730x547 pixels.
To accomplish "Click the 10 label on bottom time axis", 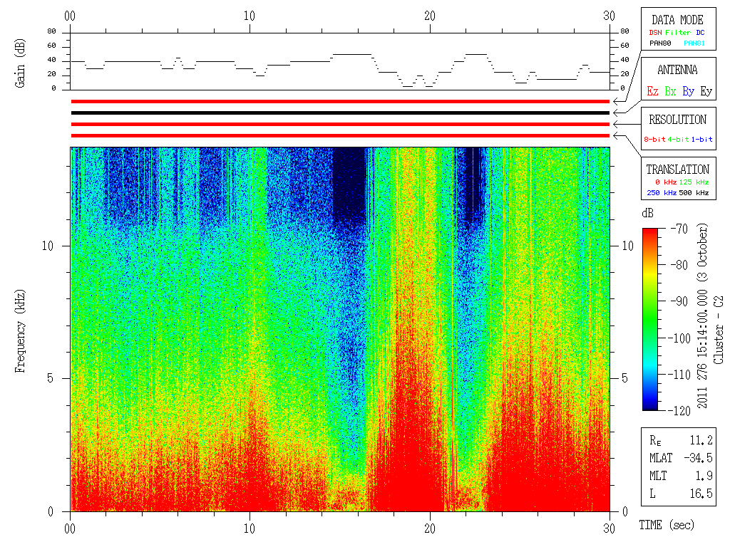I will [250, 528].
